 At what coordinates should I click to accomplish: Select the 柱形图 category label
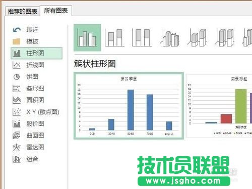pos(35,53)
